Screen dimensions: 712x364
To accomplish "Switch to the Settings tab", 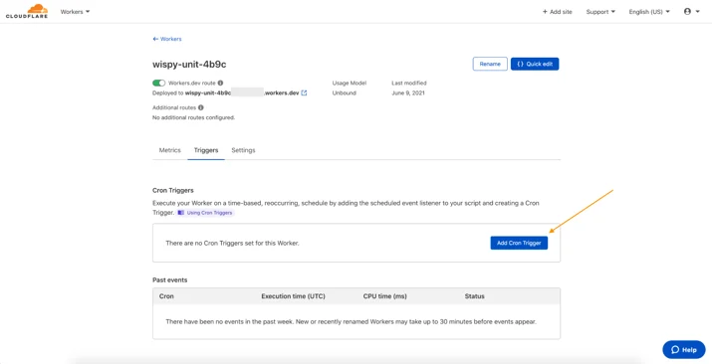I will point(243,150).
